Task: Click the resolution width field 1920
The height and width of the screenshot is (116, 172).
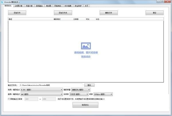Action: point(31,99)
